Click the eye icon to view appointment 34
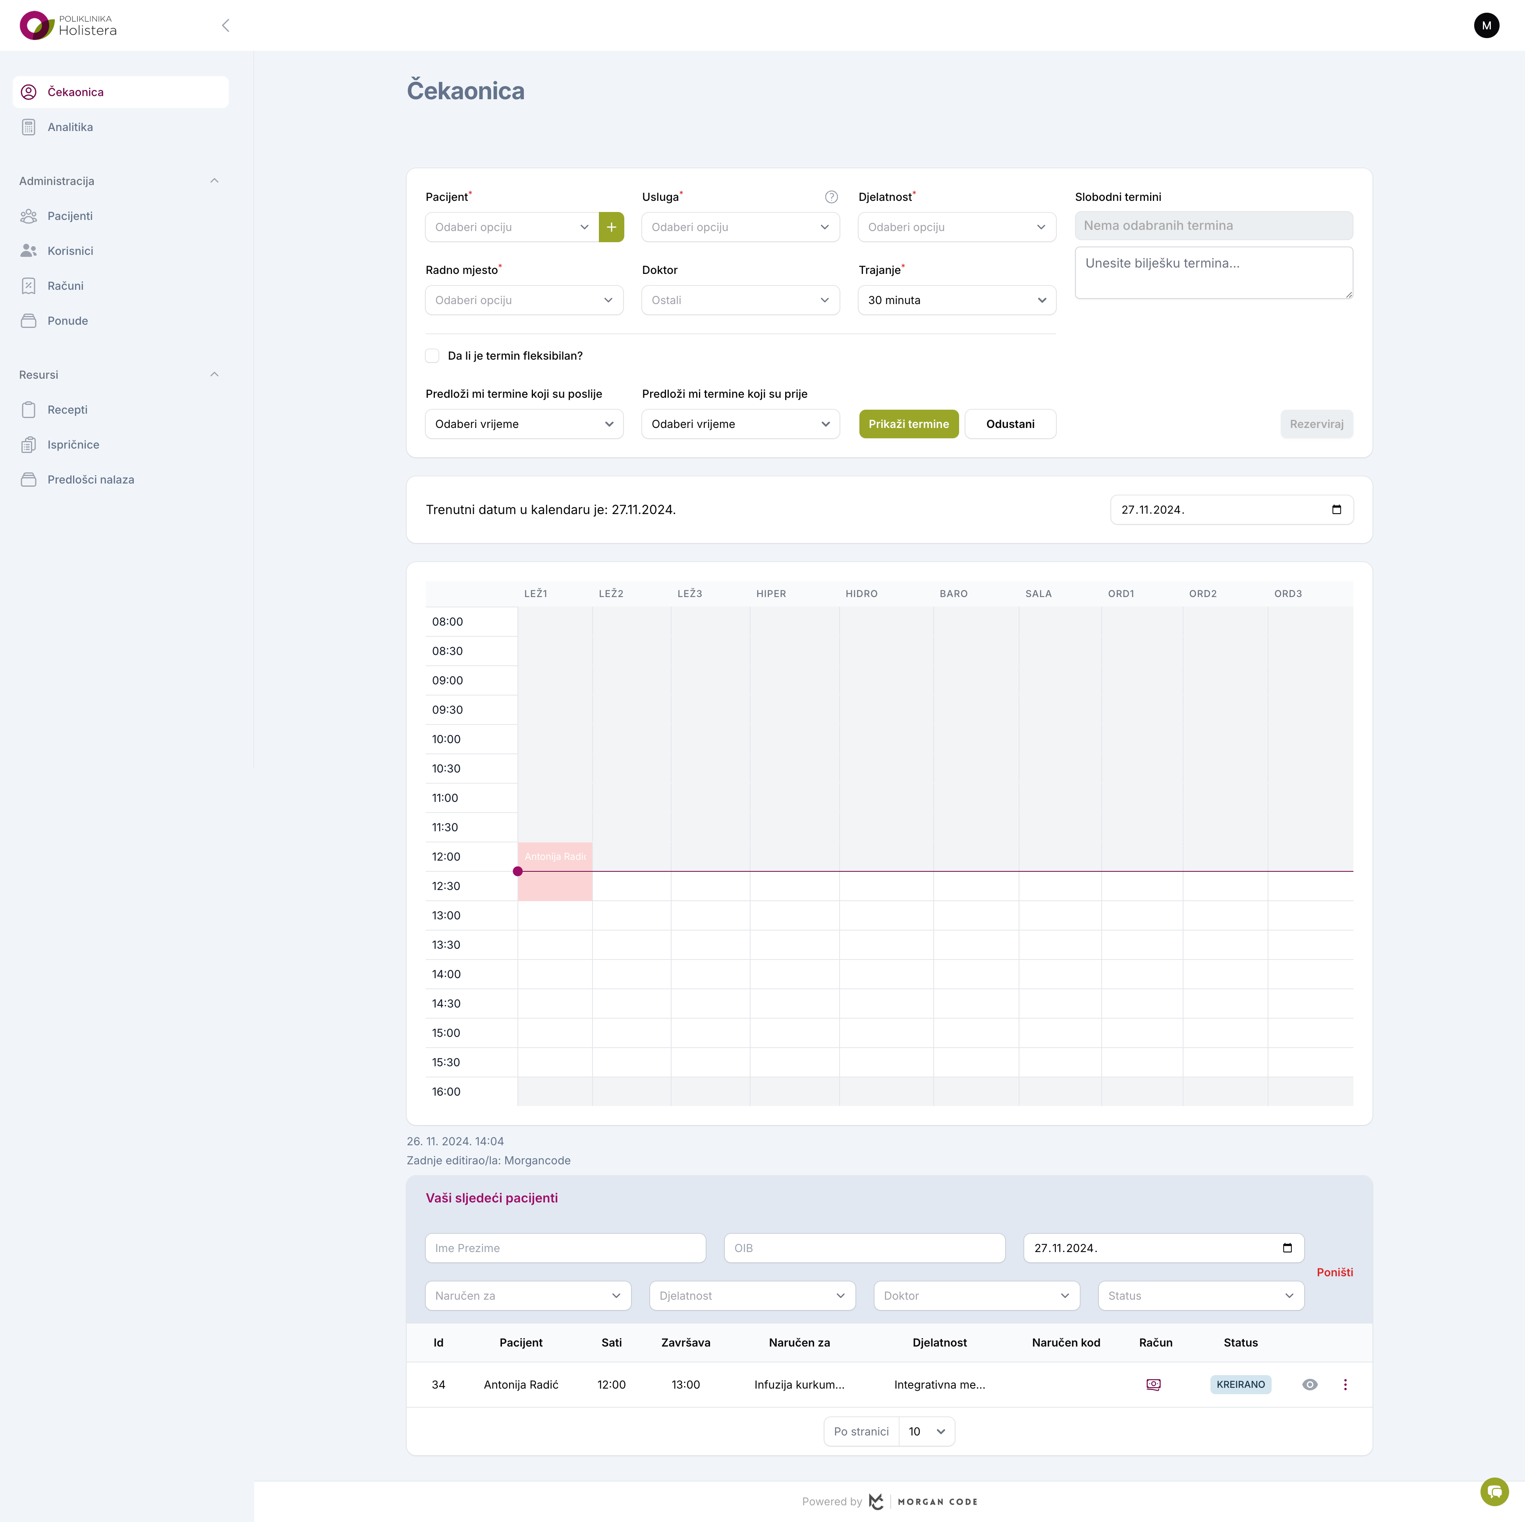Image resolution: width=1525 pixels, height=1522 pixels. (x=1309, y=1385)
